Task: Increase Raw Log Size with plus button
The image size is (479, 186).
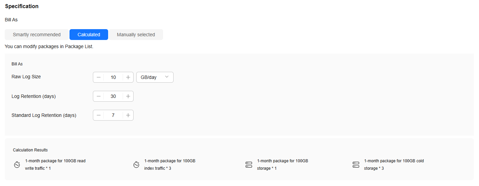Action: [128, 77]
